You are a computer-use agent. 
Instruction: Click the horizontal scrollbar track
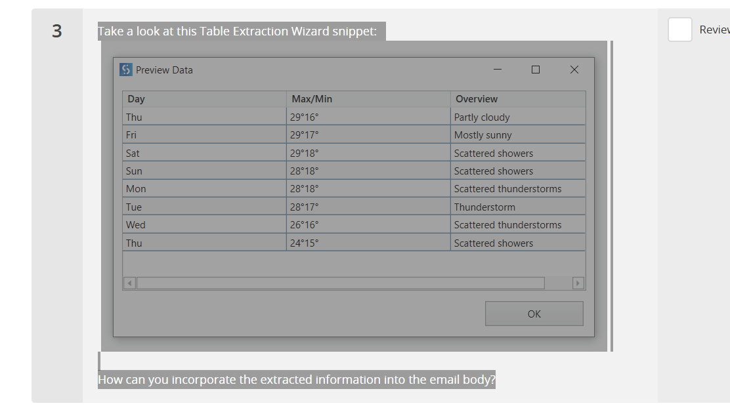point(340,283)
